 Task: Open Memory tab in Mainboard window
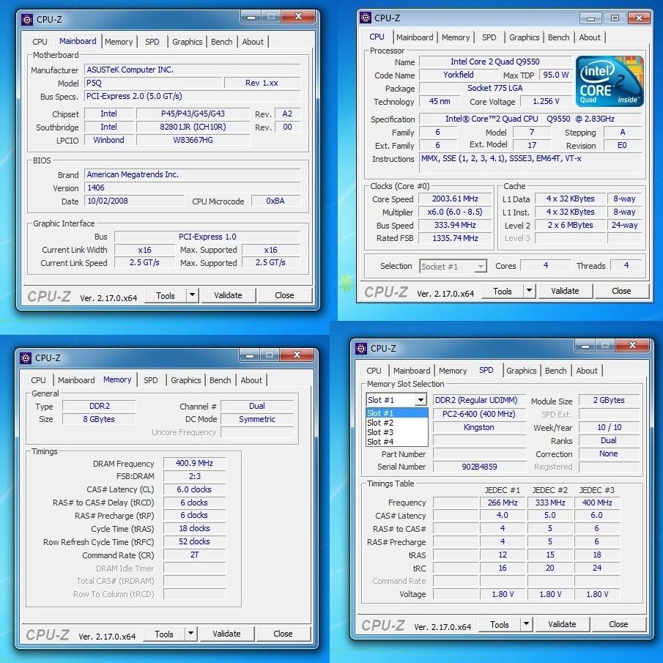(119, 42)
